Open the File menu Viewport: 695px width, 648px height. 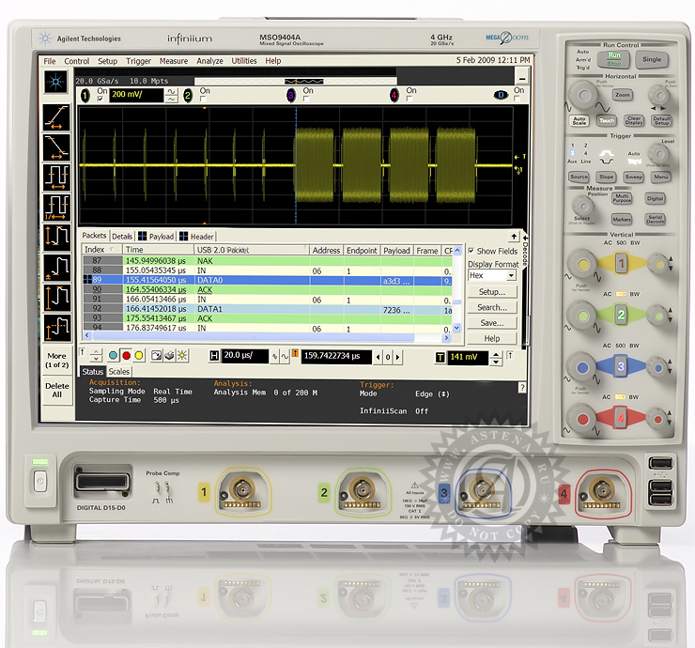pos(50,61)
